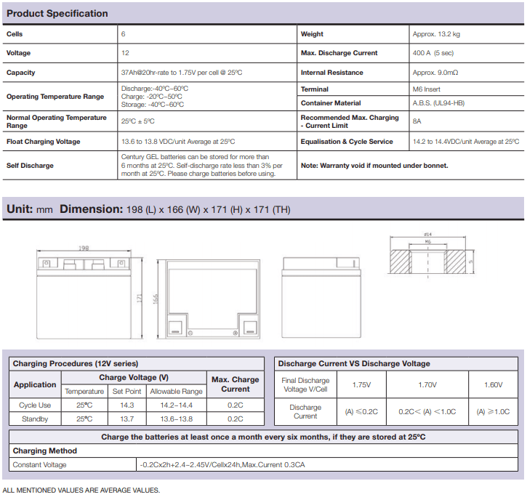Viewport: 527px width, 497px height.
Task: Click the Container Material A.B.S. value
Action: [x=438, y=103]
